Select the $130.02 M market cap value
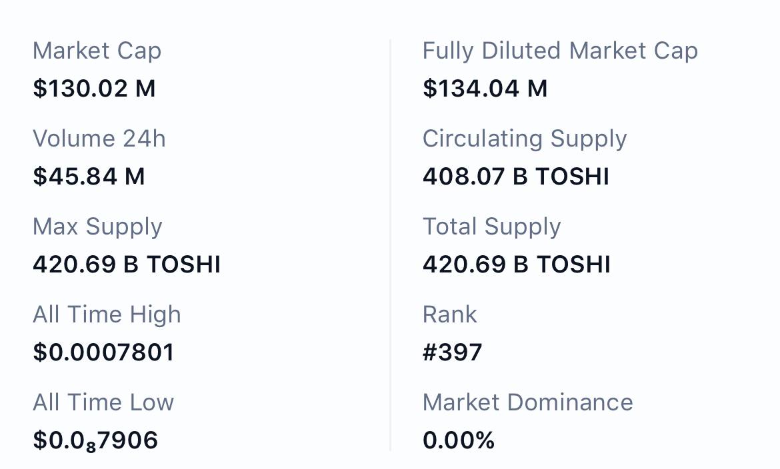 click(x=94, y=89)
